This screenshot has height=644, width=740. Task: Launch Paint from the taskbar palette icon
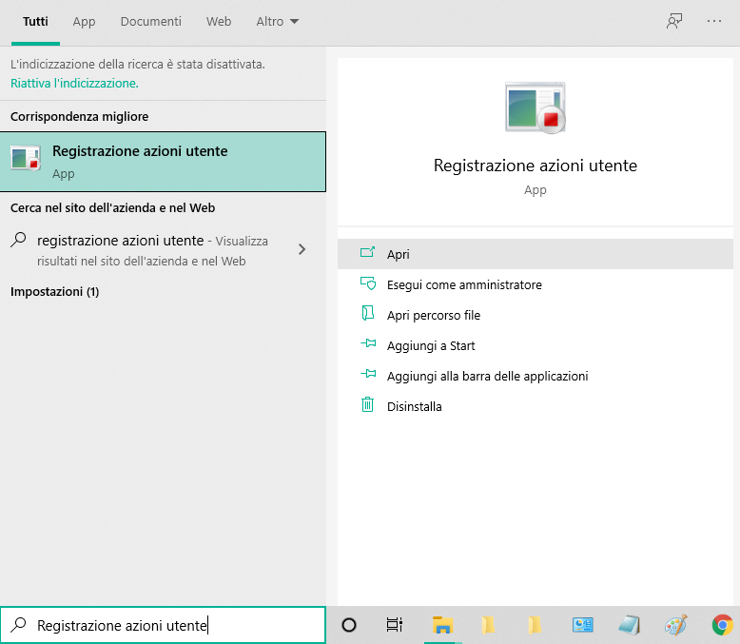tap(675, 625)
